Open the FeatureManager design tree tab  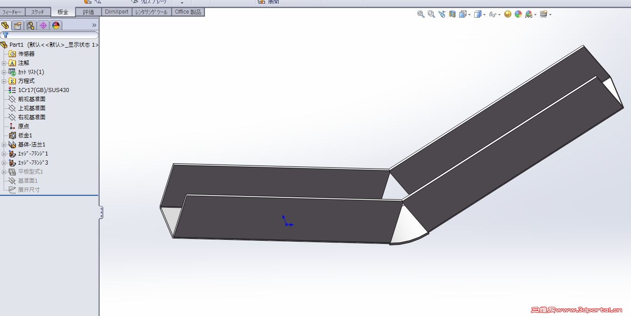coord(5,25)
